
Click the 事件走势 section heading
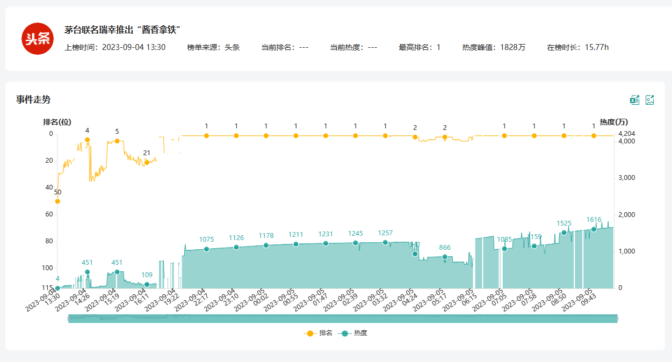pyautogui.click(x=33, y=99)
